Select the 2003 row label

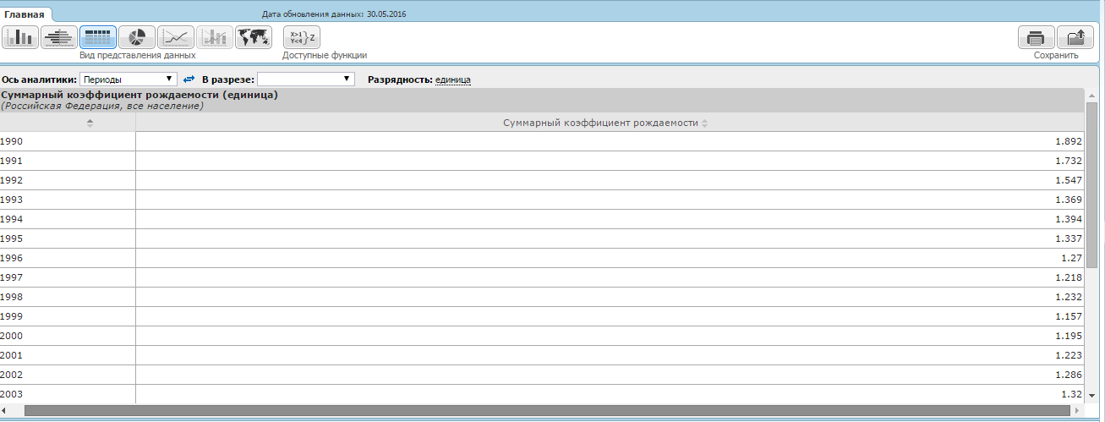11,394
